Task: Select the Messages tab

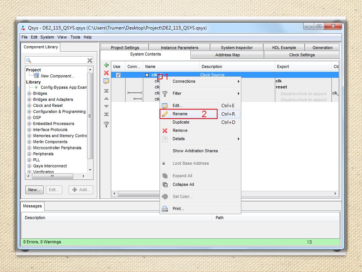Action: coord(32,206)
